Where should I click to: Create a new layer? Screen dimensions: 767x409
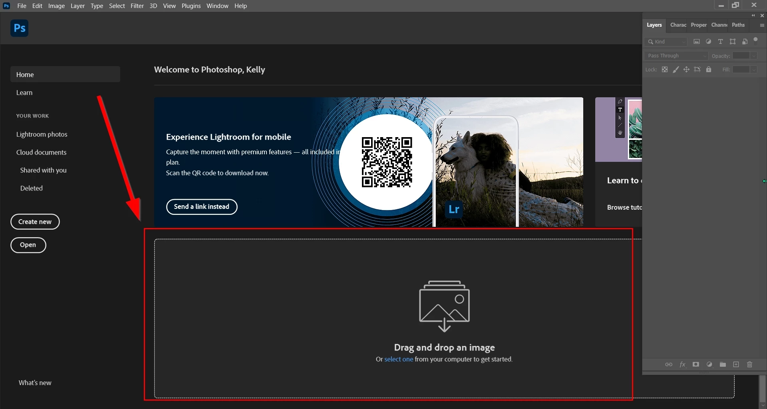(736, 364)
